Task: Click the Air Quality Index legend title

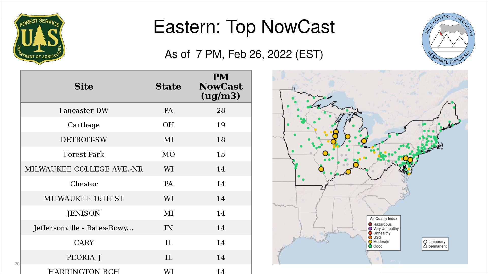Action: point(383,218)
